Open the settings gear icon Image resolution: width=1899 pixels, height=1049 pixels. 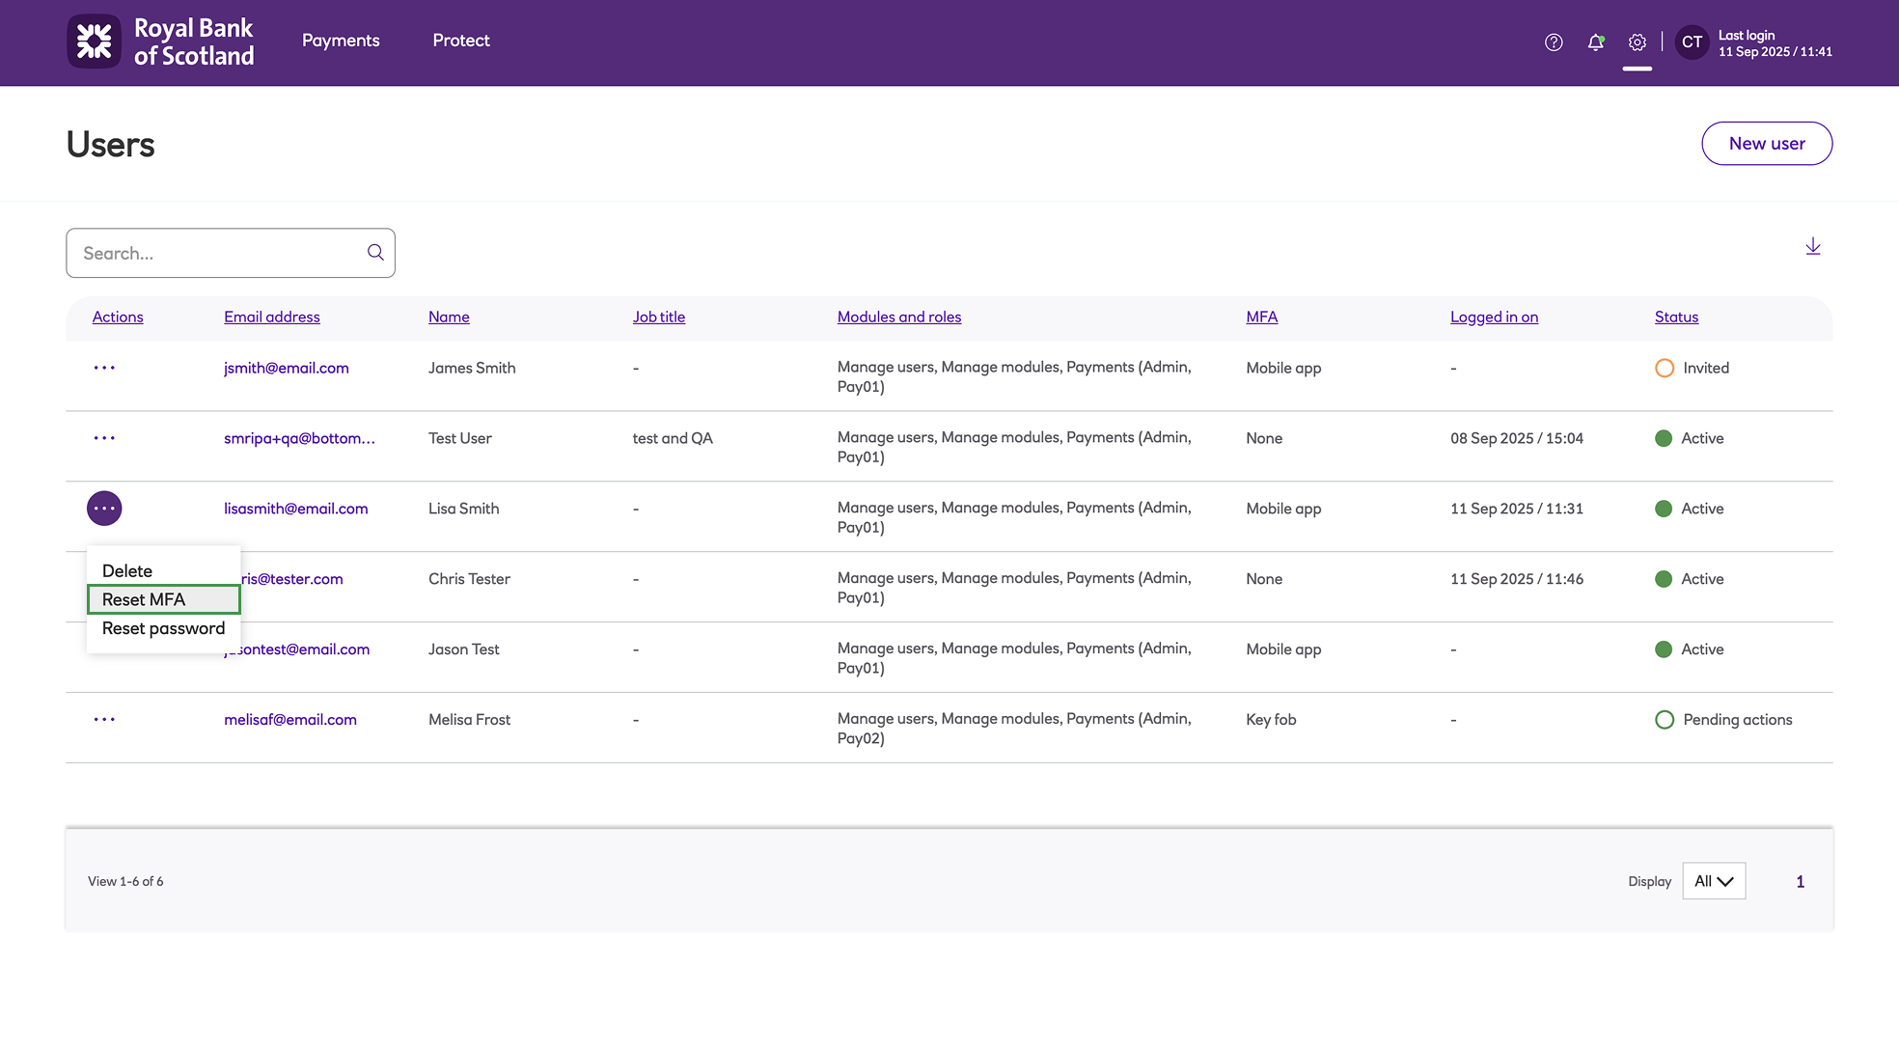tap(1638, 42)
